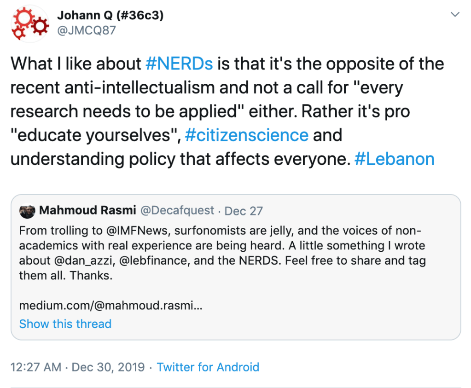Open the medium.com/@mahmoud.rasmi link
Image resolution: width=471 pixels, height=388 pixels.
point(110,305)
